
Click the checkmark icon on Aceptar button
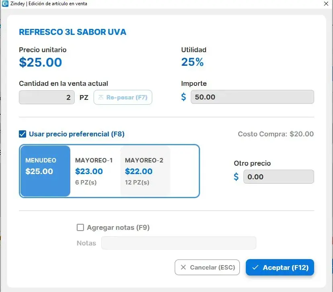[255, 268]
